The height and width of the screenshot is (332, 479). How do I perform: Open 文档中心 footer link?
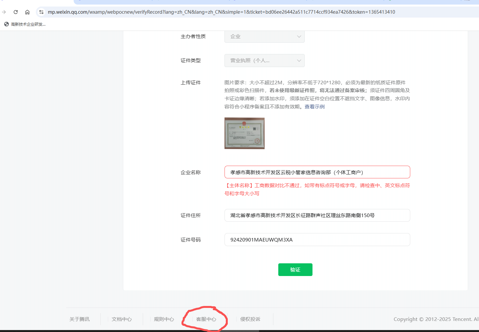coord(122,319)
